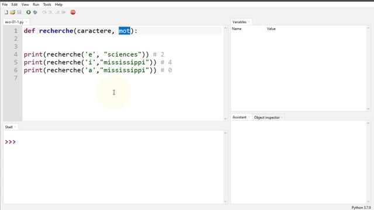
Task: Click the Variables panel scrollbar up arrow
Action: pyautogui.click(x=368, y=28)
